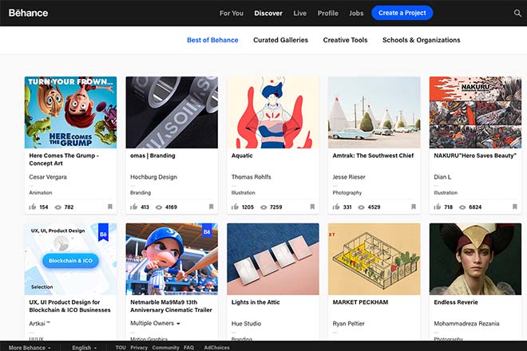Click views eye icon on NAKURU card
Screen dimensions: 527x351
pyautogui.click(x=462, y=207)
